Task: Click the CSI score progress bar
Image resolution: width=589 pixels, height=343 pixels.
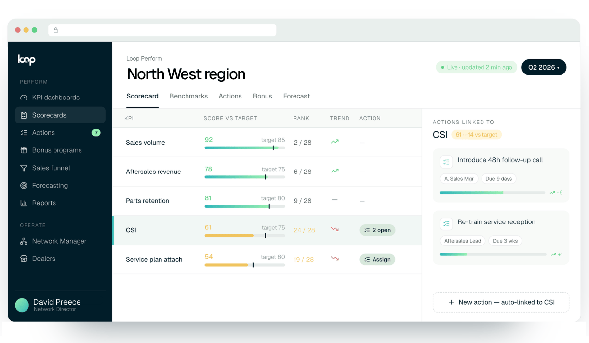Action: pyautogui.click(x=244, y=236)
